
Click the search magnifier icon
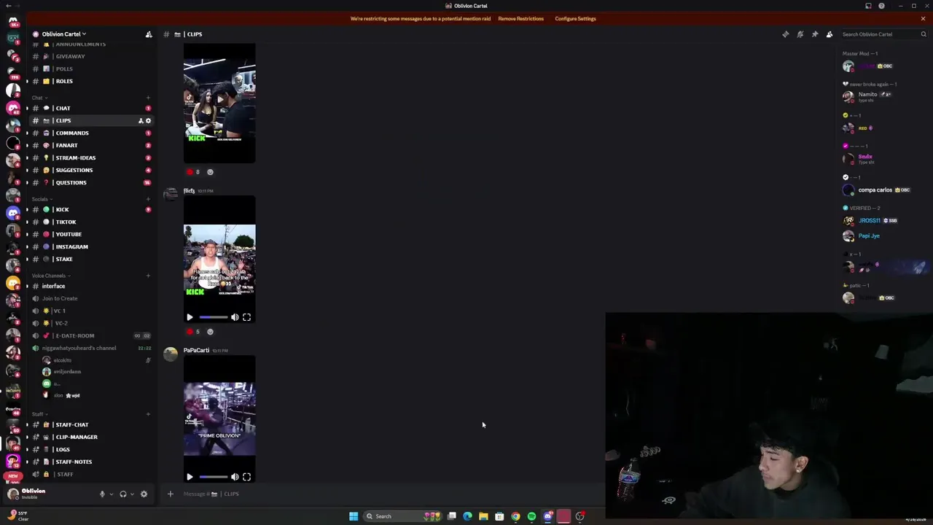click(x=923, y=34)
